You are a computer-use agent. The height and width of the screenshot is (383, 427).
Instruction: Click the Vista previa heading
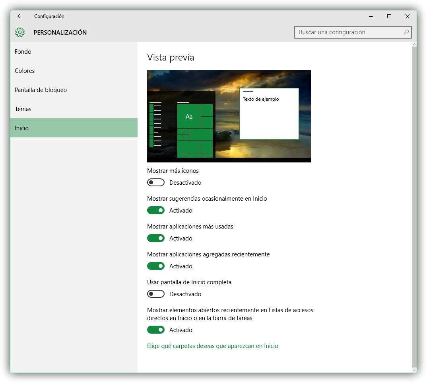pos(171,58)
